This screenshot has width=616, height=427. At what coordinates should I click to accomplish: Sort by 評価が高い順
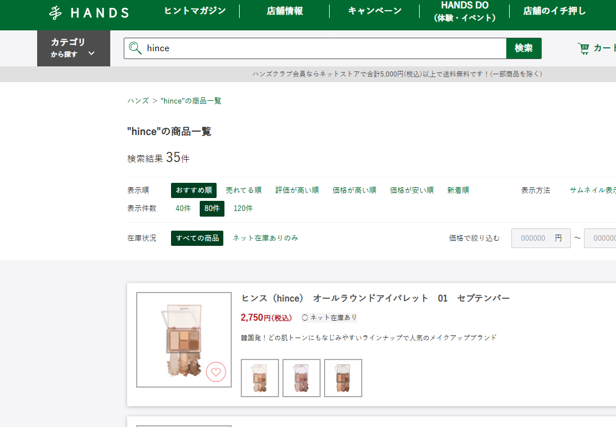pyautogui.click(x=297, y=190)
